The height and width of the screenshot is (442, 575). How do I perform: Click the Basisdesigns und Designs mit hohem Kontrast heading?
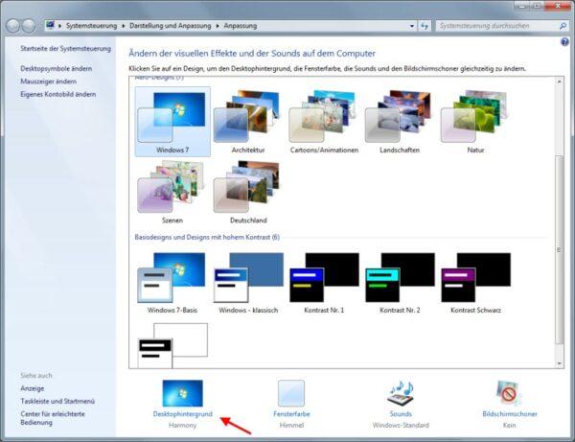[207, 237]
